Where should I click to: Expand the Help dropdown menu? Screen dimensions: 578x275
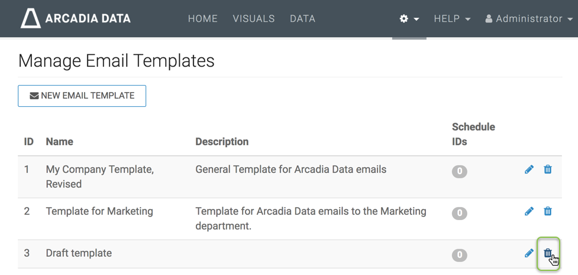point(452,19)
